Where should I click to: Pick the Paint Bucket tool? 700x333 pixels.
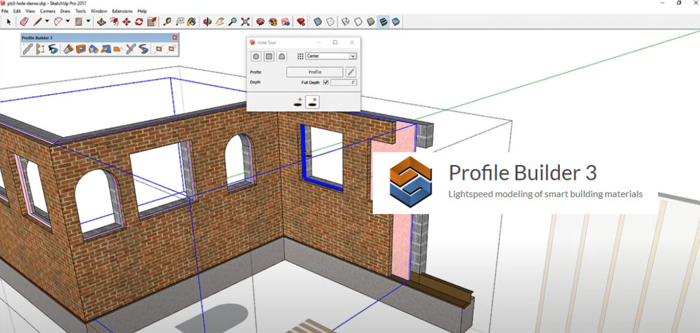click(x=191, y=22)
